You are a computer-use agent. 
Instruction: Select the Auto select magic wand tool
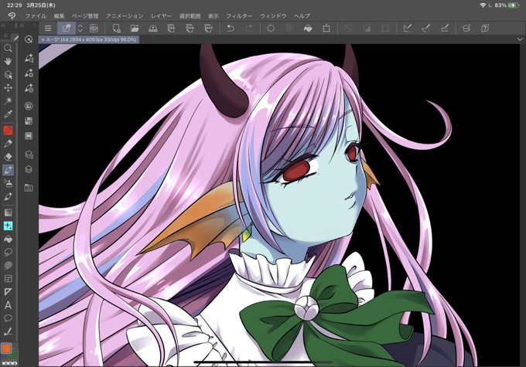point(8,100)
